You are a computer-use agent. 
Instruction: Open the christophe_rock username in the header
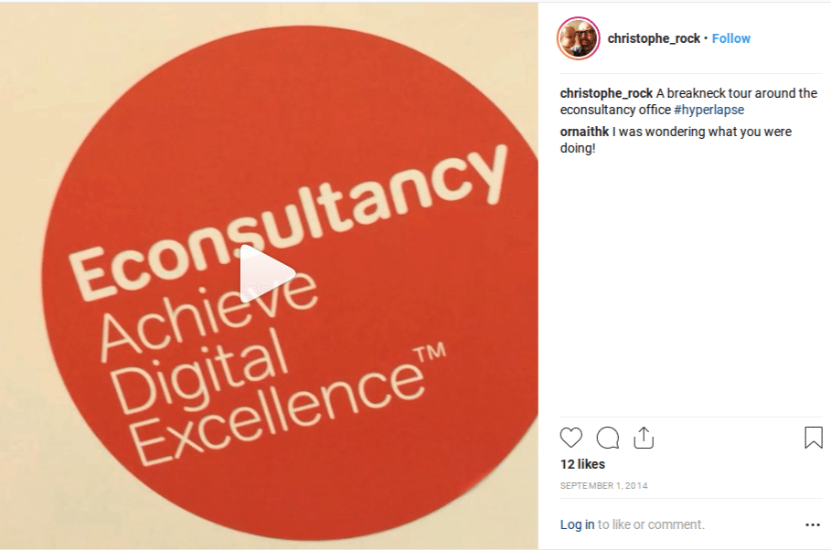point(654,38)
